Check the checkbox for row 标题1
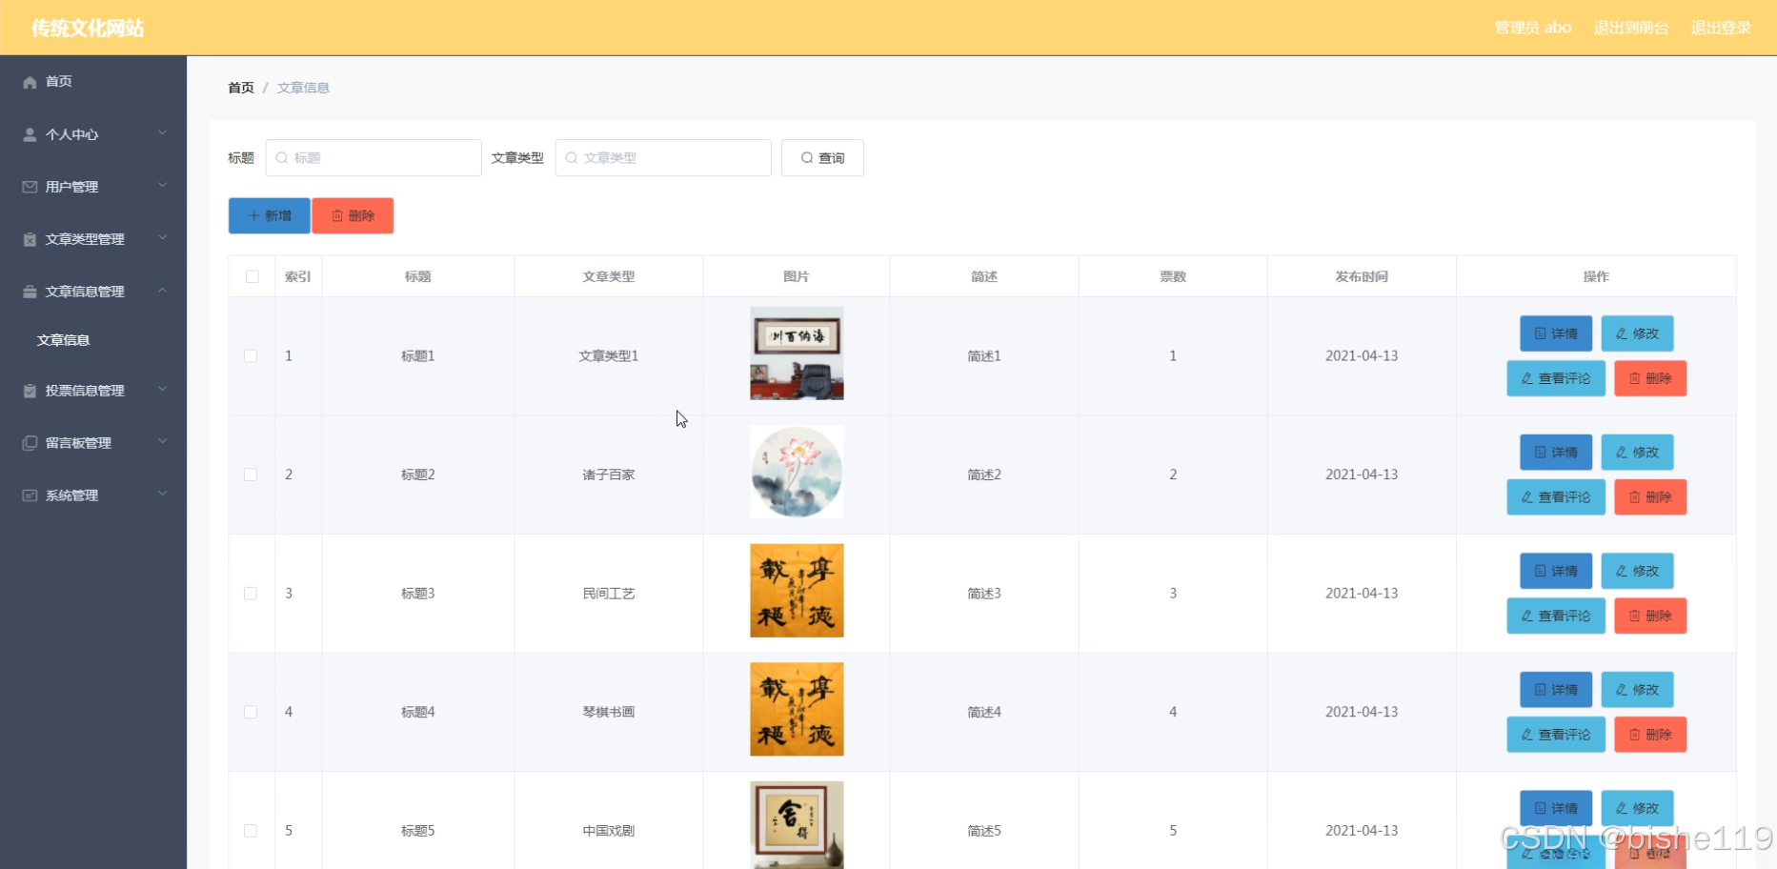This screenshot has width=1777, height=869. 251,355
